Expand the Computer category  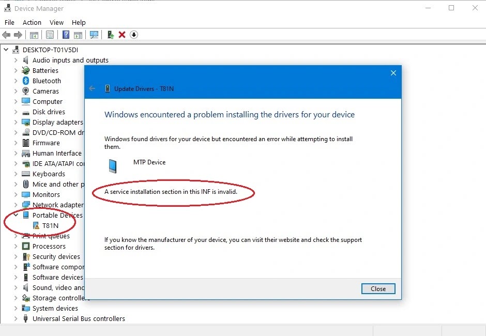[16, 101]
